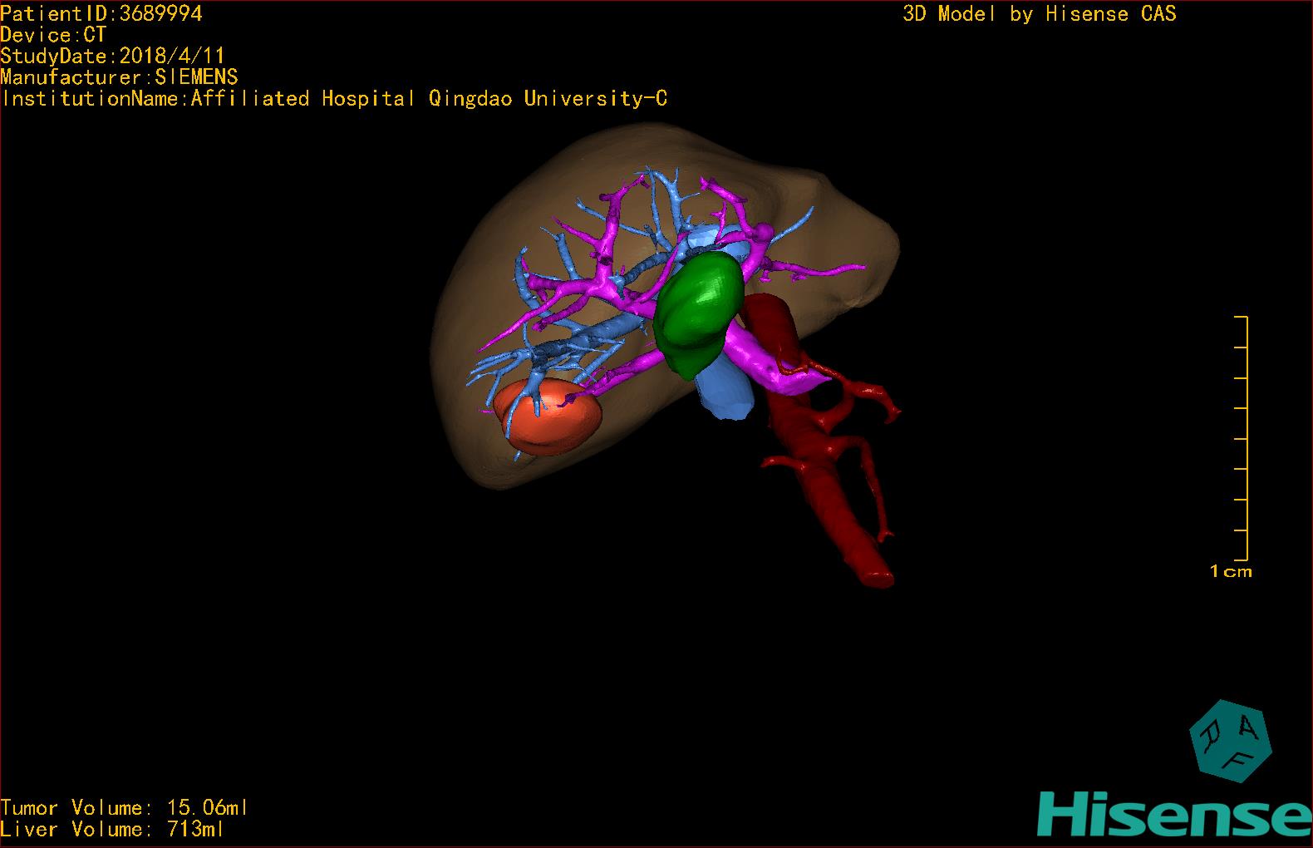Click the PatientID:3689994 text
Screen dimensions: 1313x848
(101, 13)
